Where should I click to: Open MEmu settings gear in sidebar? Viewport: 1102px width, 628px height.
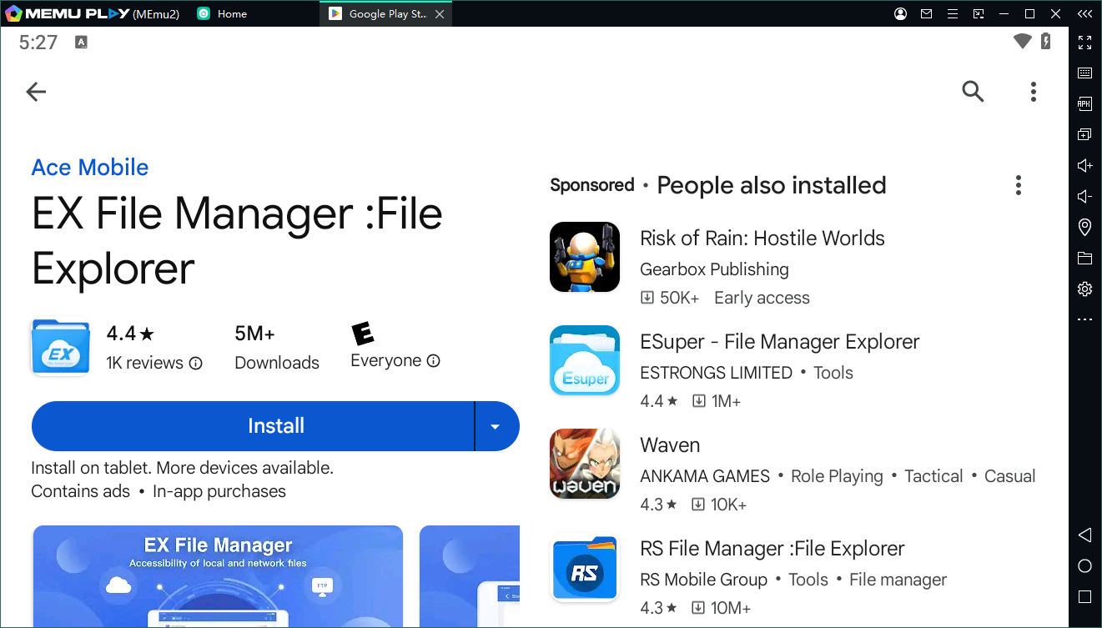tap(1084, 289)
